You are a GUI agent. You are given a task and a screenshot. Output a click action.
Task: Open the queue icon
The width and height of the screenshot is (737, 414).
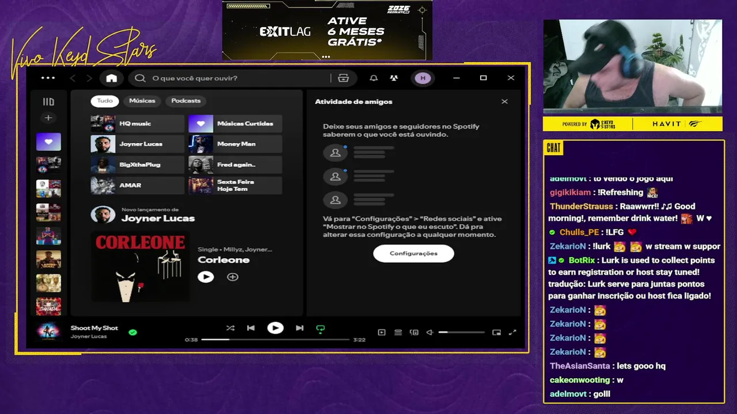click(x=398, y=332)
